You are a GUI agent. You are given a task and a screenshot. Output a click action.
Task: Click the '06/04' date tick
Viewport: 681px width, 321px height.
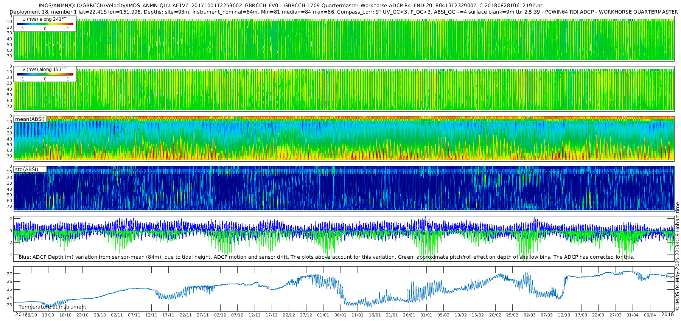click(x=650, y=315)
